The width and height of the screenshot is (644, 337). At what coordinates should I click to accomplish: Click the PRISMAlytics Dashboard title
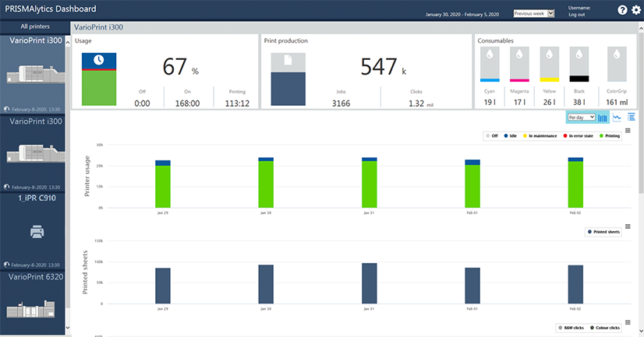coord(51,9)
